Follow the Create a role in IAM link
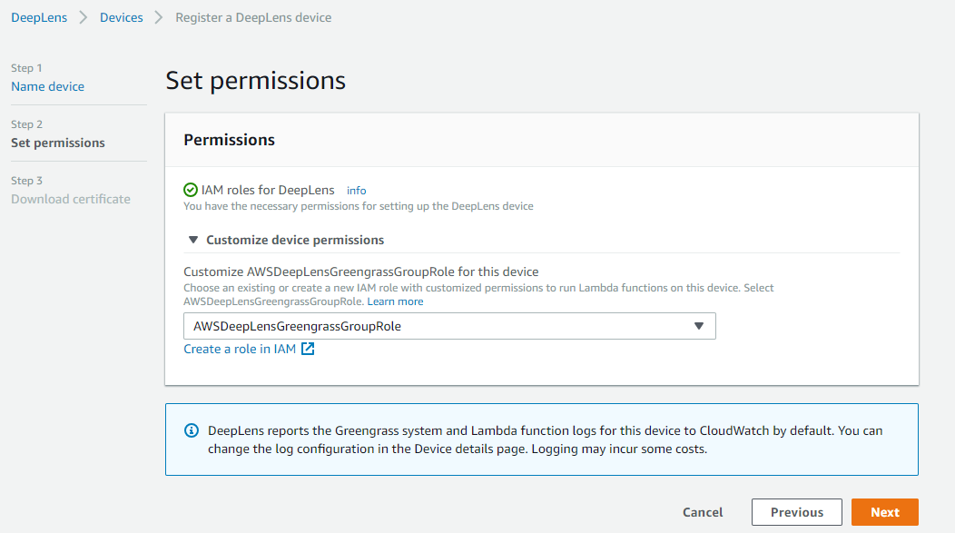 pyautogui.click(x=240, y=349)
